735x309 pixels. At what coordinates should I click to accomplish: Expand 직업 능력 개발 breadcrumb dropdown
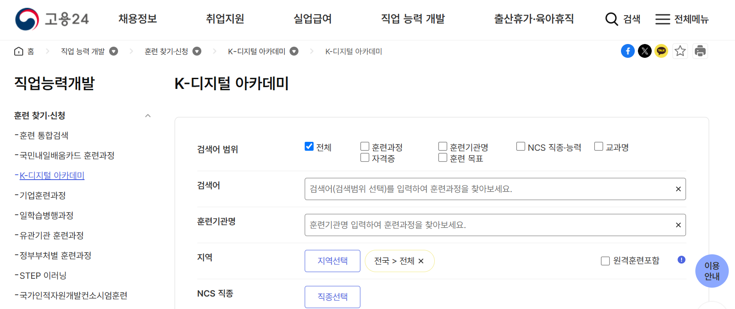[114, 51]
